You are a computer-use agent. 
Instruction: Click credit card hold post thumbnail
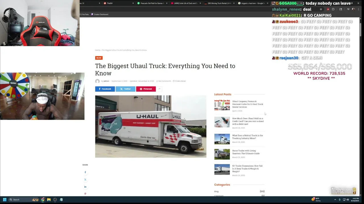coord(222,122)
